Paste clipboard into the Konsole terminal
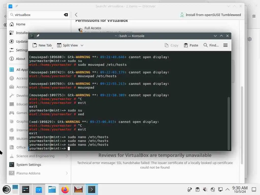This screenshot has width=260, height=195. tap(191, 45)
